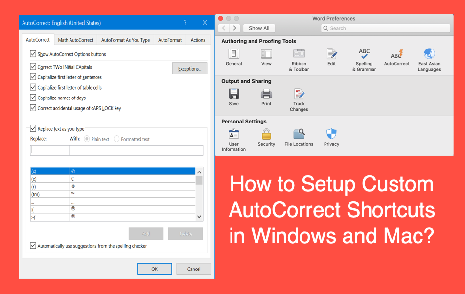Switch to AutoFormat tab

(x=170, y=40)
